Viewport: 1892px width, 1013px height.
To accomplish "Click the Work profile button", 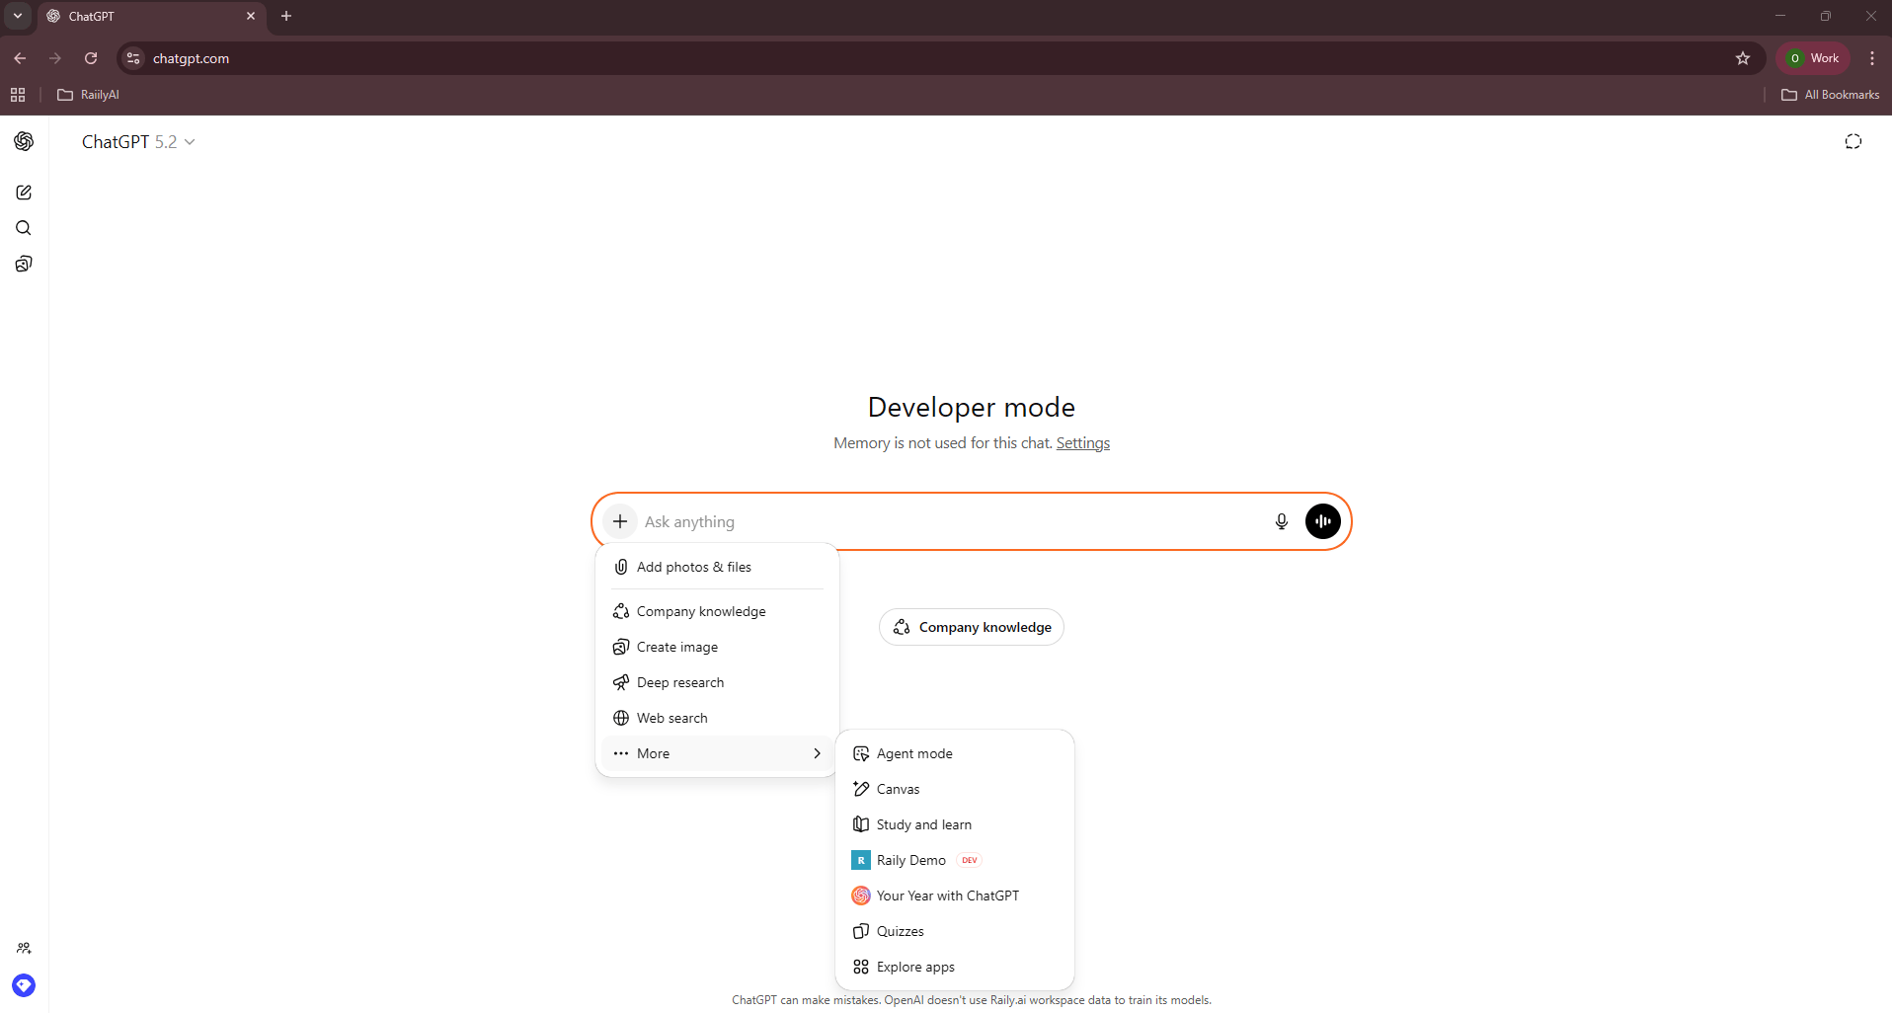I will [1813, 58].
